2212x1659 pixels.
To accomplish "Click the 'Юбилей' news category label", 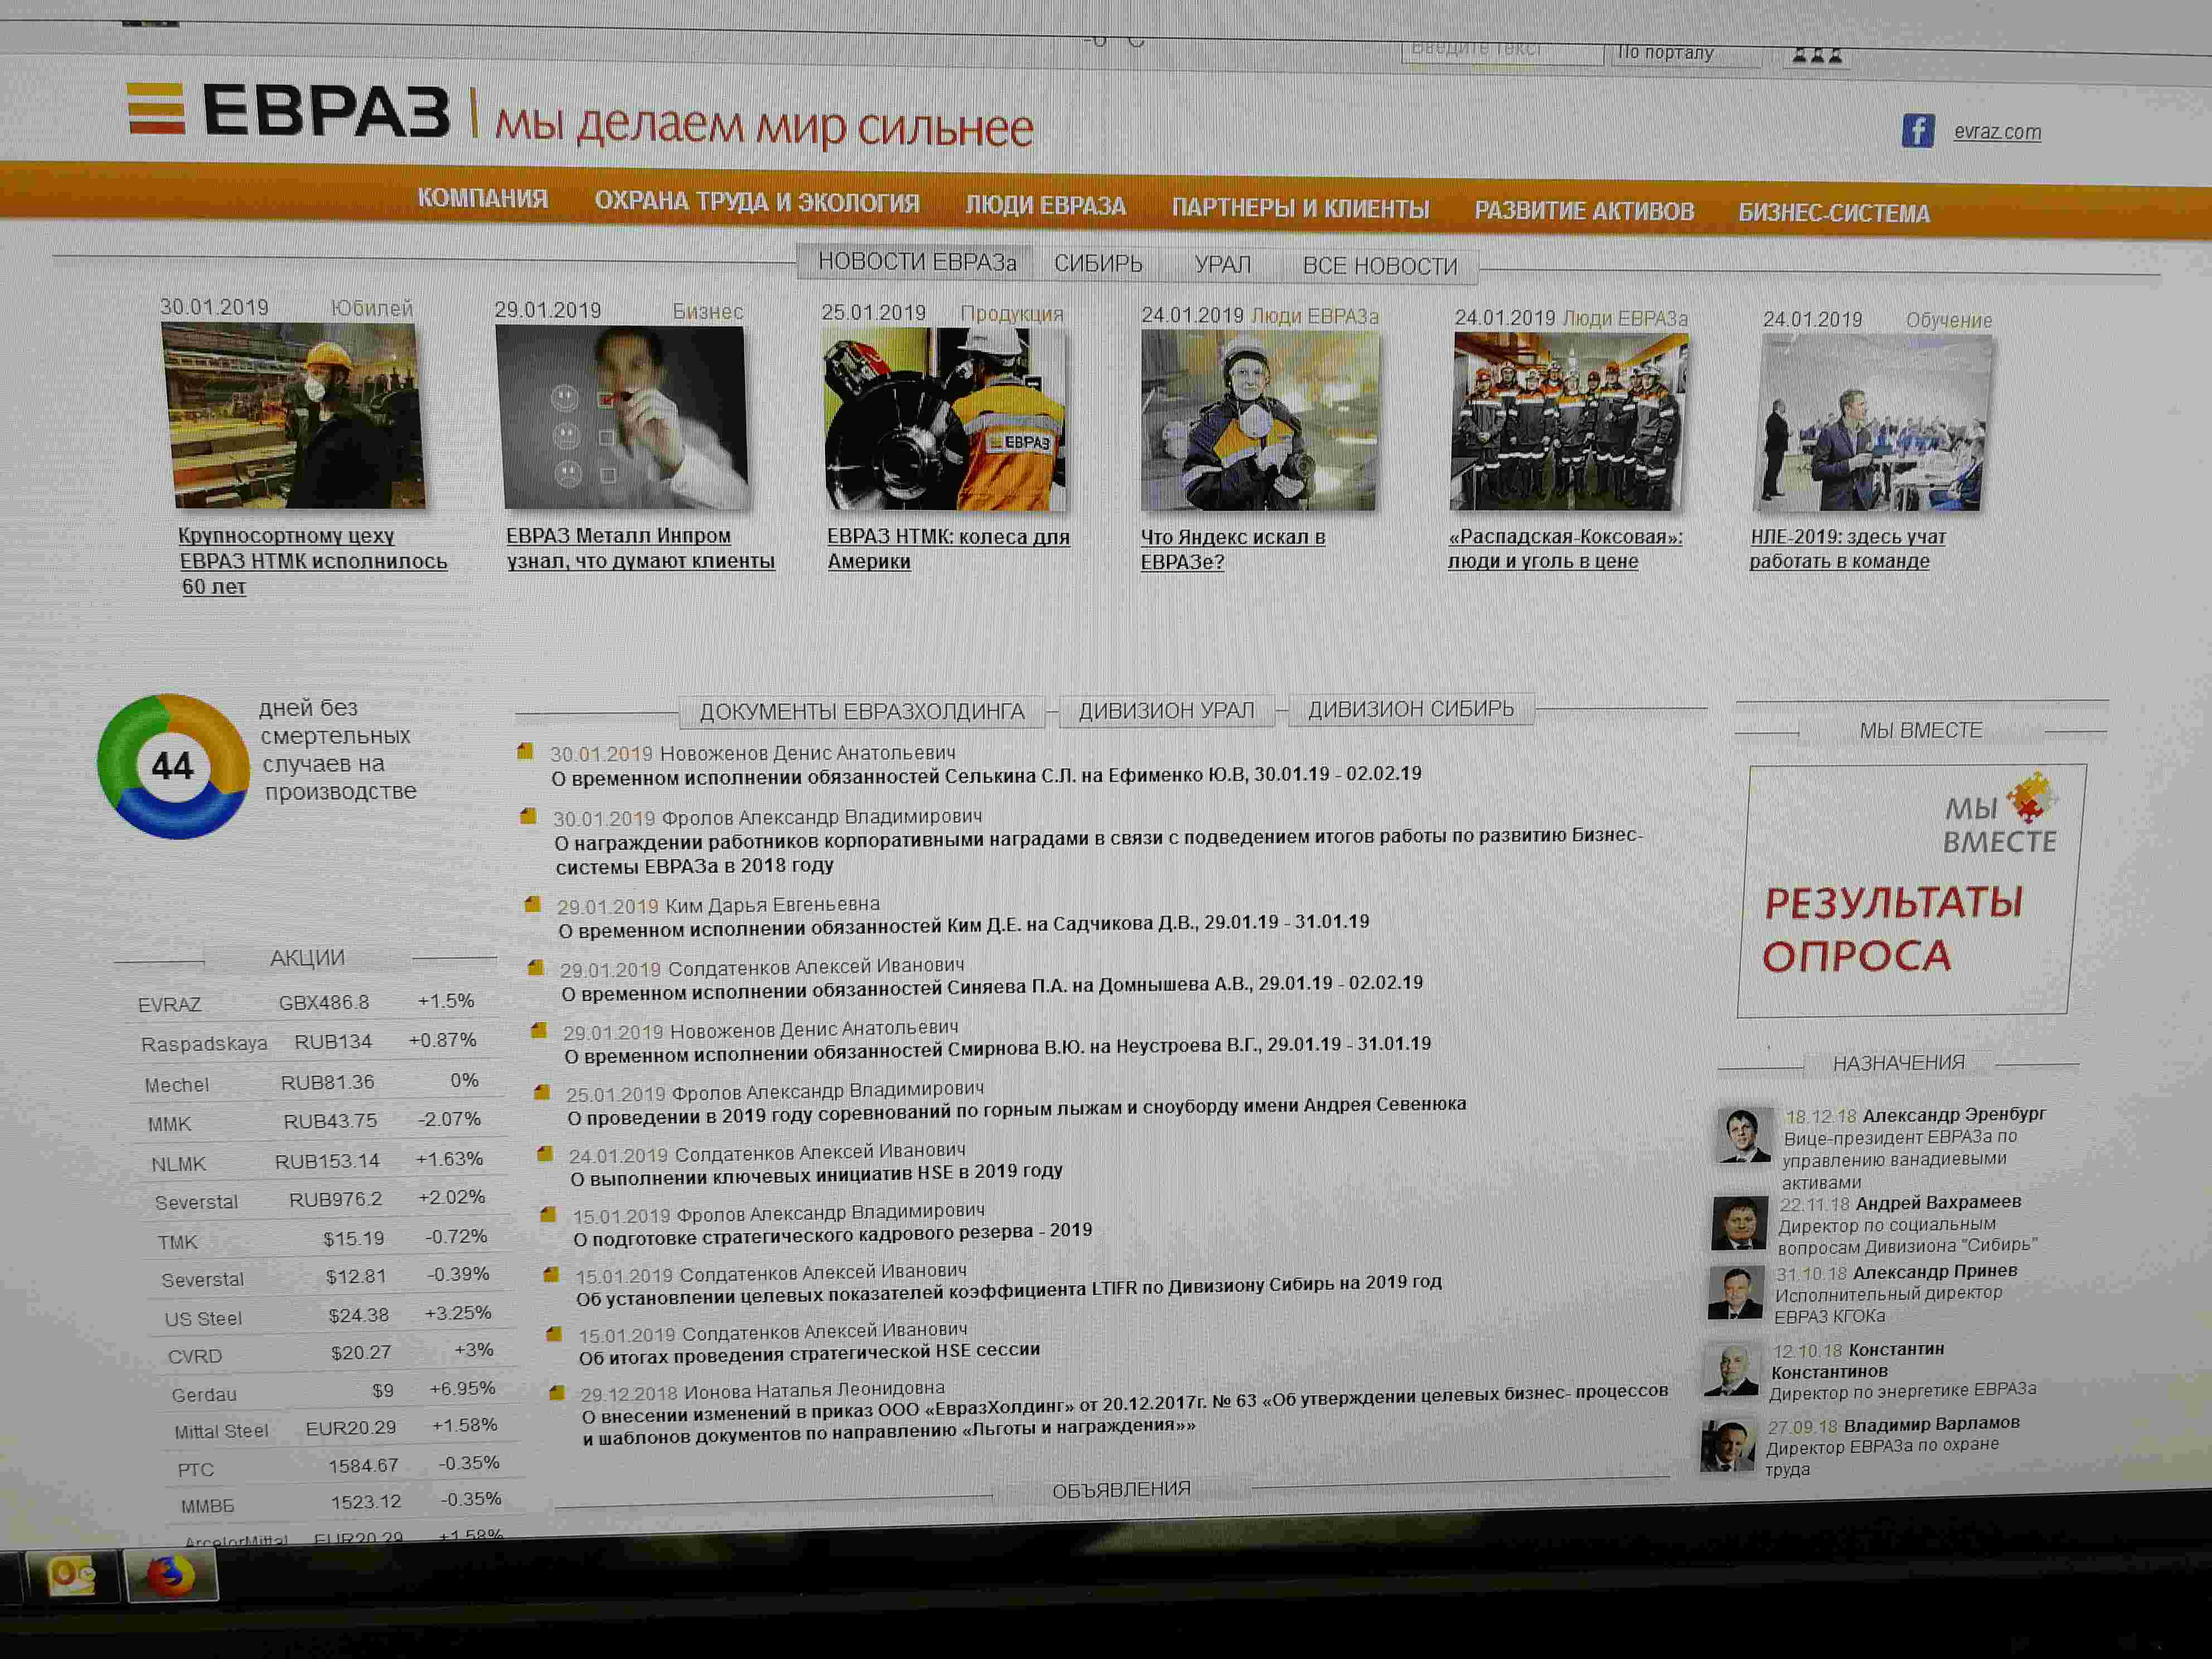I will pos(371,308).
